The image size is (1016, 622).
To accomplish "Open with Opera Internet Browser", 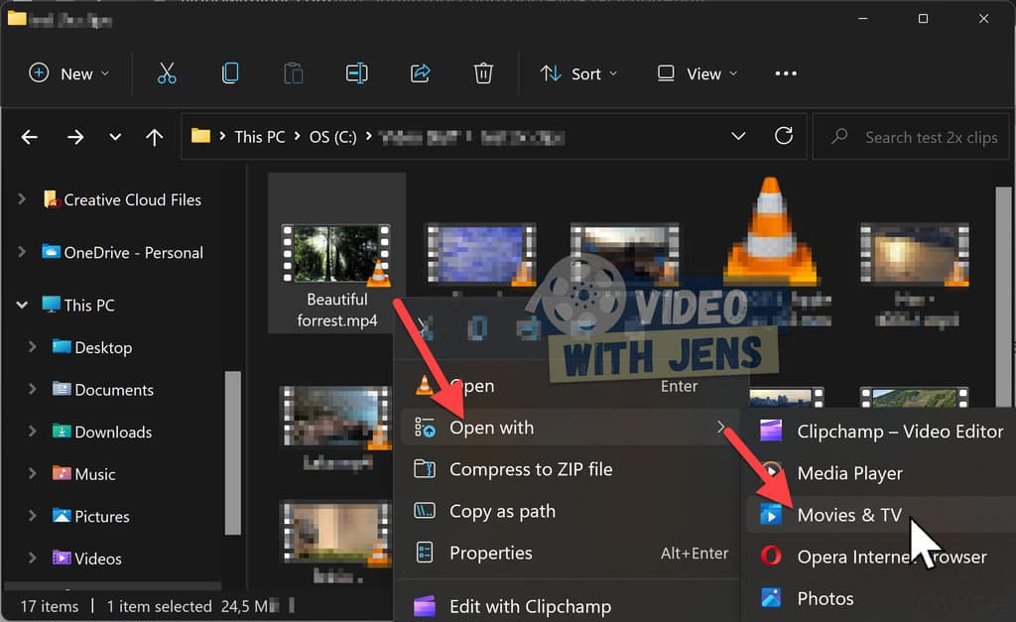I will coord(881,557).
